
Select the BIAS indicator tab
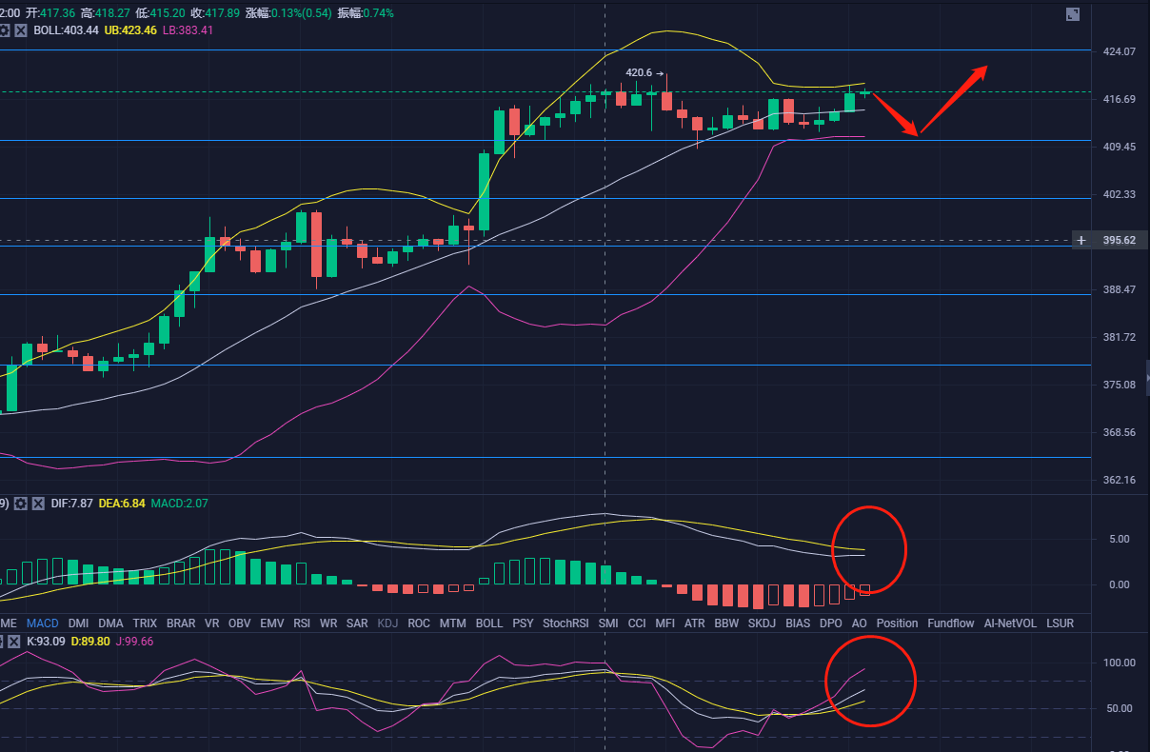[798, 623]
